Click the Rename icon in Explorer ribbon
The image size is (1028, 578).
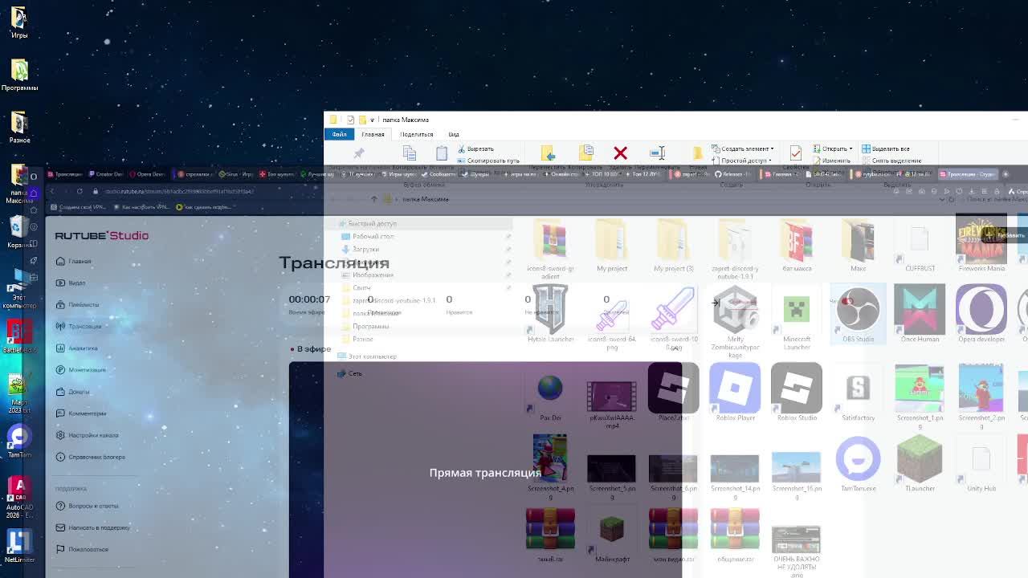[657, 153]
